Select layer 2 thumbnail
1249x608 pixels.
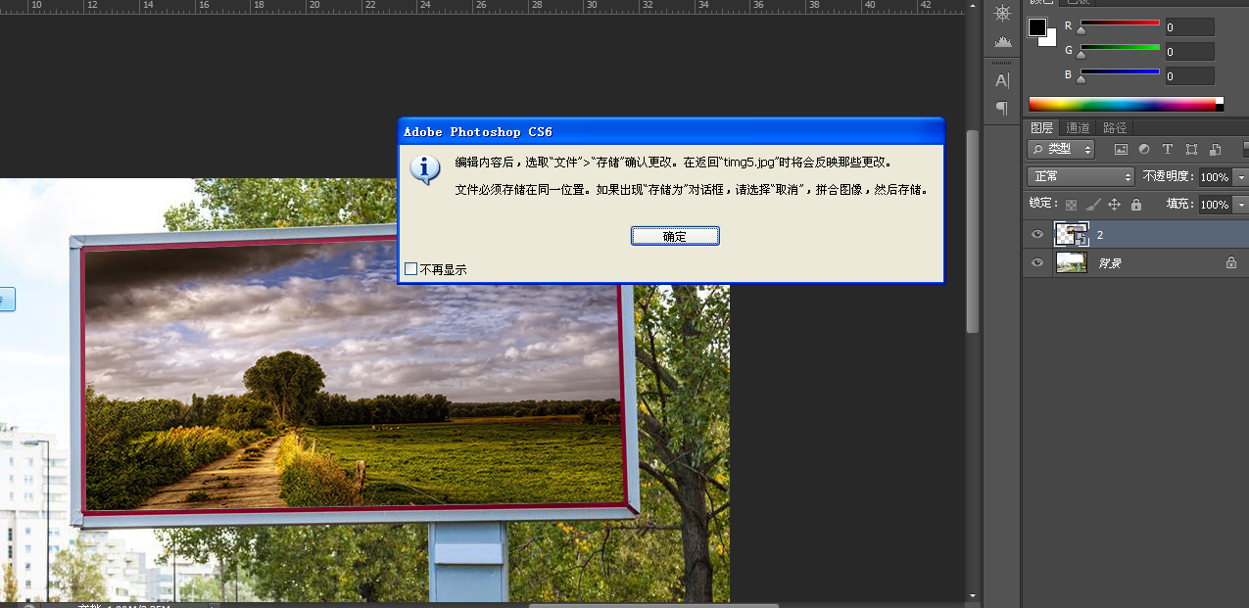pyautogui.click(x=1071, y=234)
